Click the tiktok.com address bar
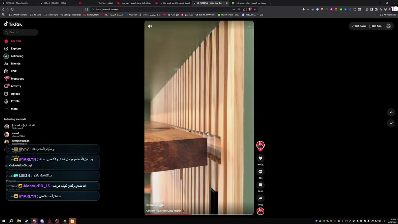The width and height of the screenshot is (398, 224). point(162,9)
